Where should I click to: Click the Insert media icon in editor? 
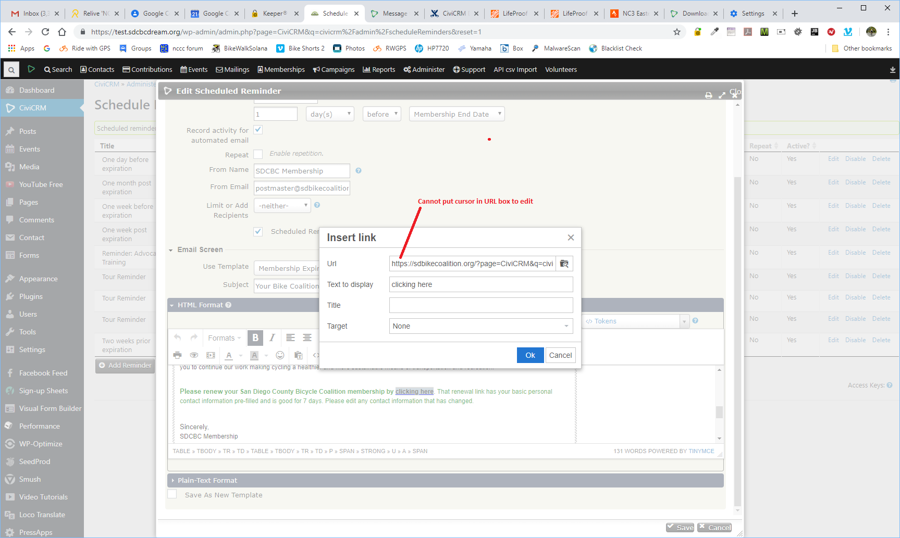point(211,356)
